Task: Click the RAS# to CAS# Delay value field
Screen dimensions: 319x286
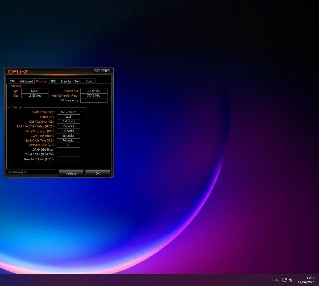Action: [68, 126]
